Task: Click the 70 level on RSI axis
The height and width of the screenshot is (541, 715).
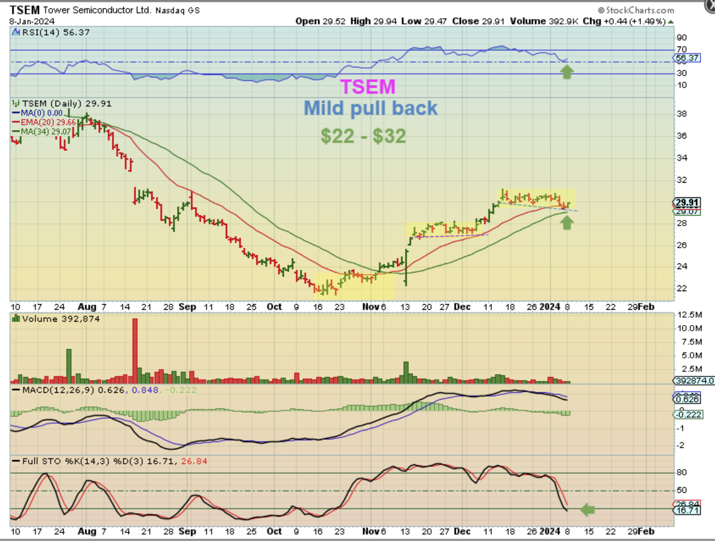Action: point(682,50)
